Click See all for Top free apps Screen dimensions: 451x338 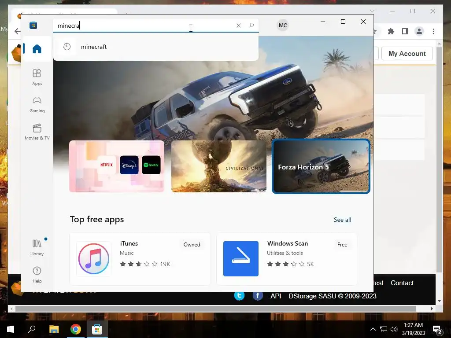point(342,220)
